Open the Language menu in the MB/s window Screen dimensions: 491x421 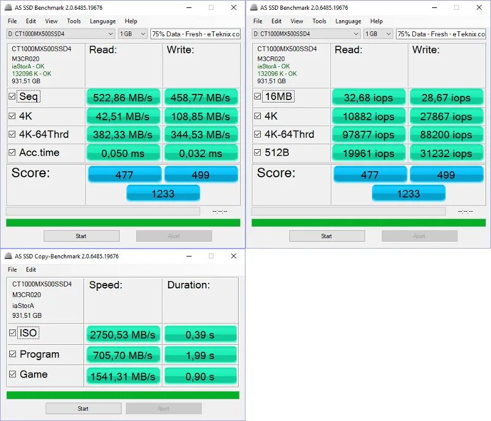tap(102, 21)
